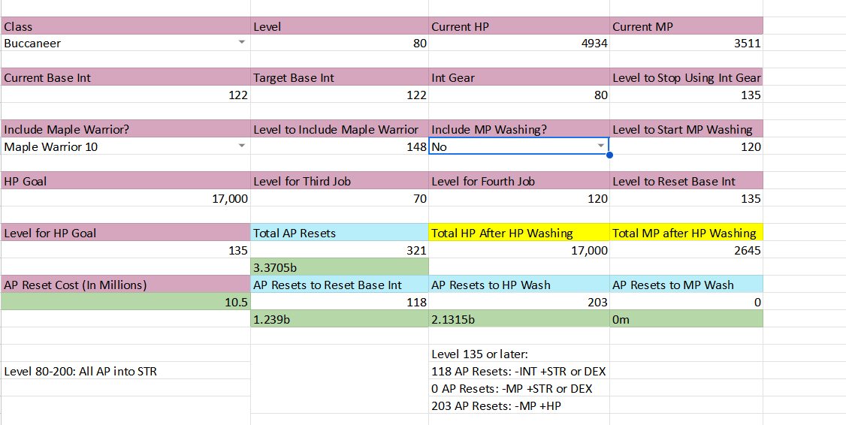Image resolution: width=846 pixels, height=425 pixels.
Task: Click the HP Goal value 17,000
Action: pos(125,199)
